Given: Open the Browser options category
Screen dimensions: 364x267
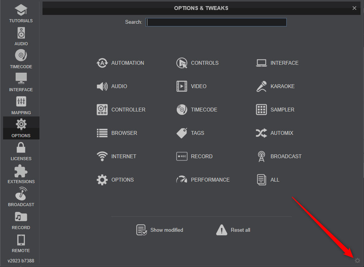Looking at the screenshot, I should click(x=117, y=133).
